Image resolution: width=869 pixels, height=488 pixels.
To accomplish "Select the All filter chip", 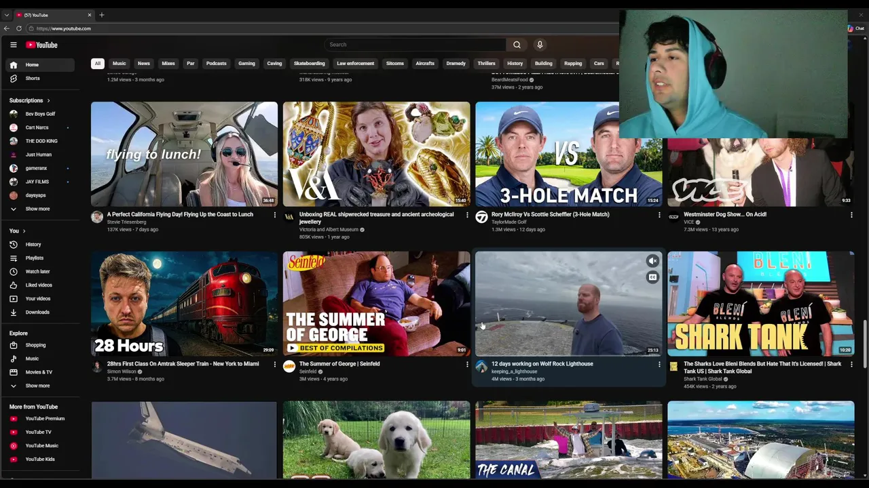I will [x=98, y=64].
